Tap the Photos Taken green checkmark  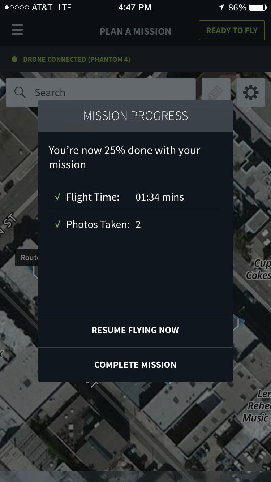coord(57,224)
